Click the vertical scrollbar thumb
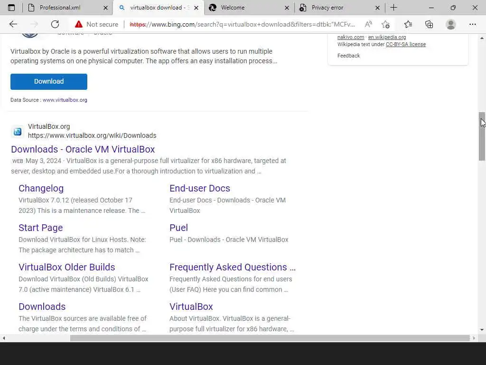The height and width of the screenshot is (365, 486). point(482,136)
